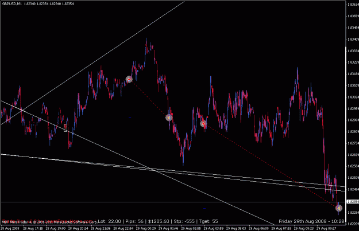Click the 1.82284 price scale label
The image size is (359, 231).
click(353, 212)
